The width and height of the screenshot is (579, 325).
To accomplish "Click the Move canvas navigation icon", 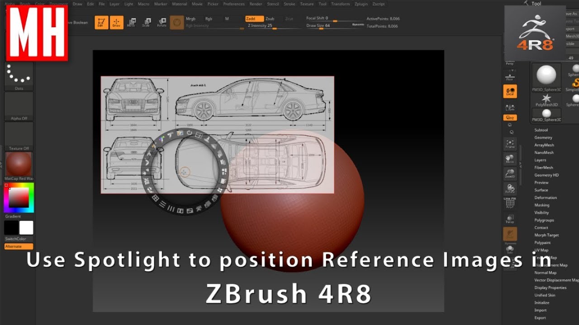I will click(510, 158).
